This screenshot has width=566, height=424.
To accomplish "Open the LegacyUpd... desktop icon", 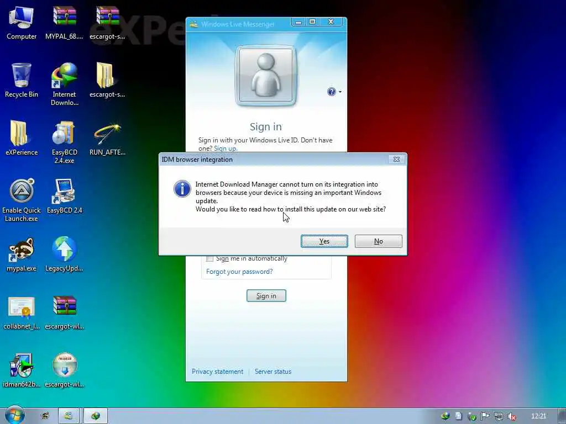I will pos(64,254).
